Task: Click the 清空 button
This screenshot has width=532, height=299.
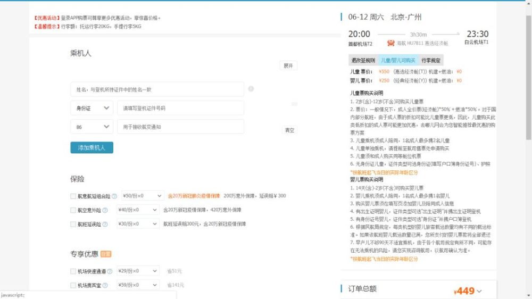Action: (x=289, y=130)
